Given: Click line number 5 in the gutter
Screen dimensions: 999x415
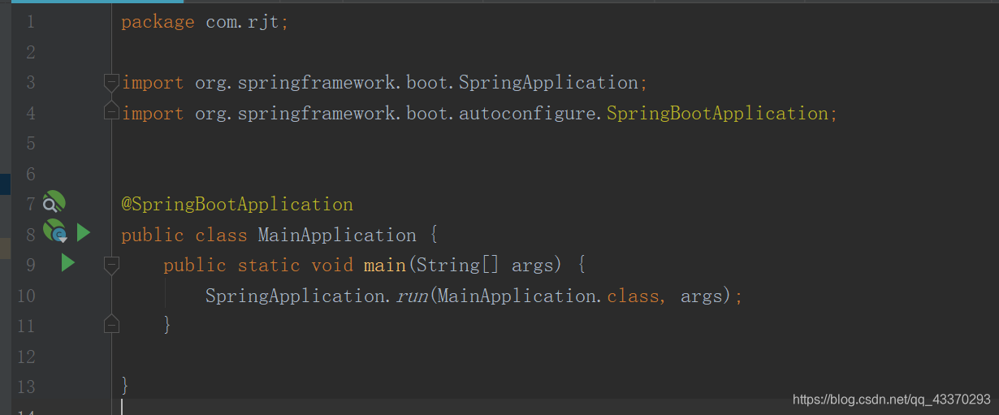Looking at the screenshot, I should pos(30,144).
